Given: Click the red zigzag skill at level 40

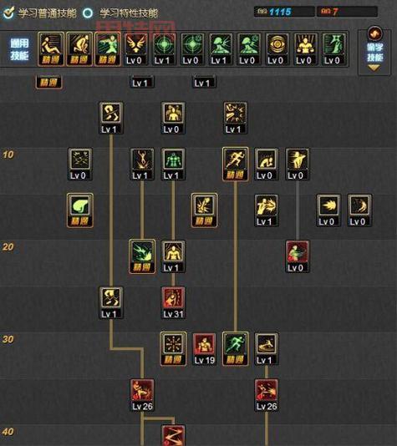Looking at the screenshot, I should click(173, 435).
